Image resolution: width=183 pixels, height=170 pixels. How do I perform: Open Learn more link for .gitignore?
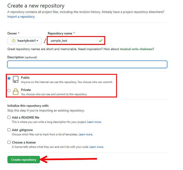(x=86, y=134)
